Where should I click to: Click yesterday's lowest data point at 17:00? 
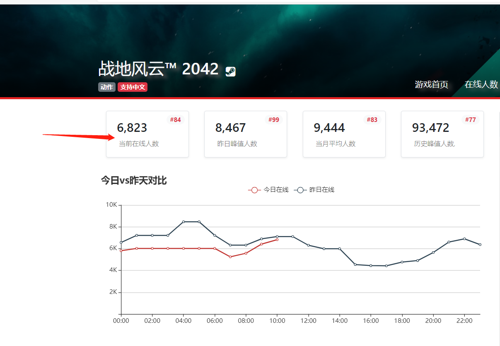[386, 266]
